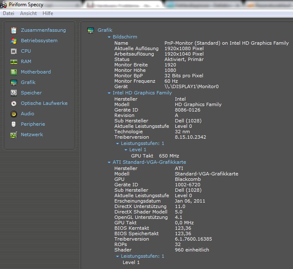Image resolution: width=293 pixels, height=269 pixels.
Task: Click the Audio speaker icon
Action: (14, 114)
